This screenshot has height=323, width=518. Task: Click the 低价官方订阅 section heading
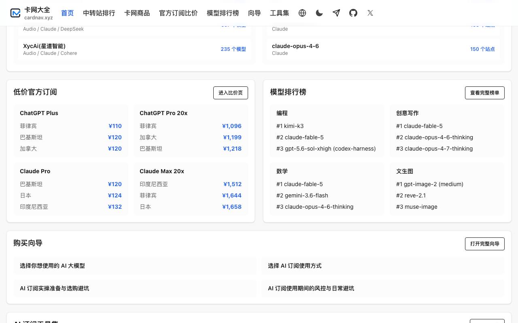click(x=35, y=92)
